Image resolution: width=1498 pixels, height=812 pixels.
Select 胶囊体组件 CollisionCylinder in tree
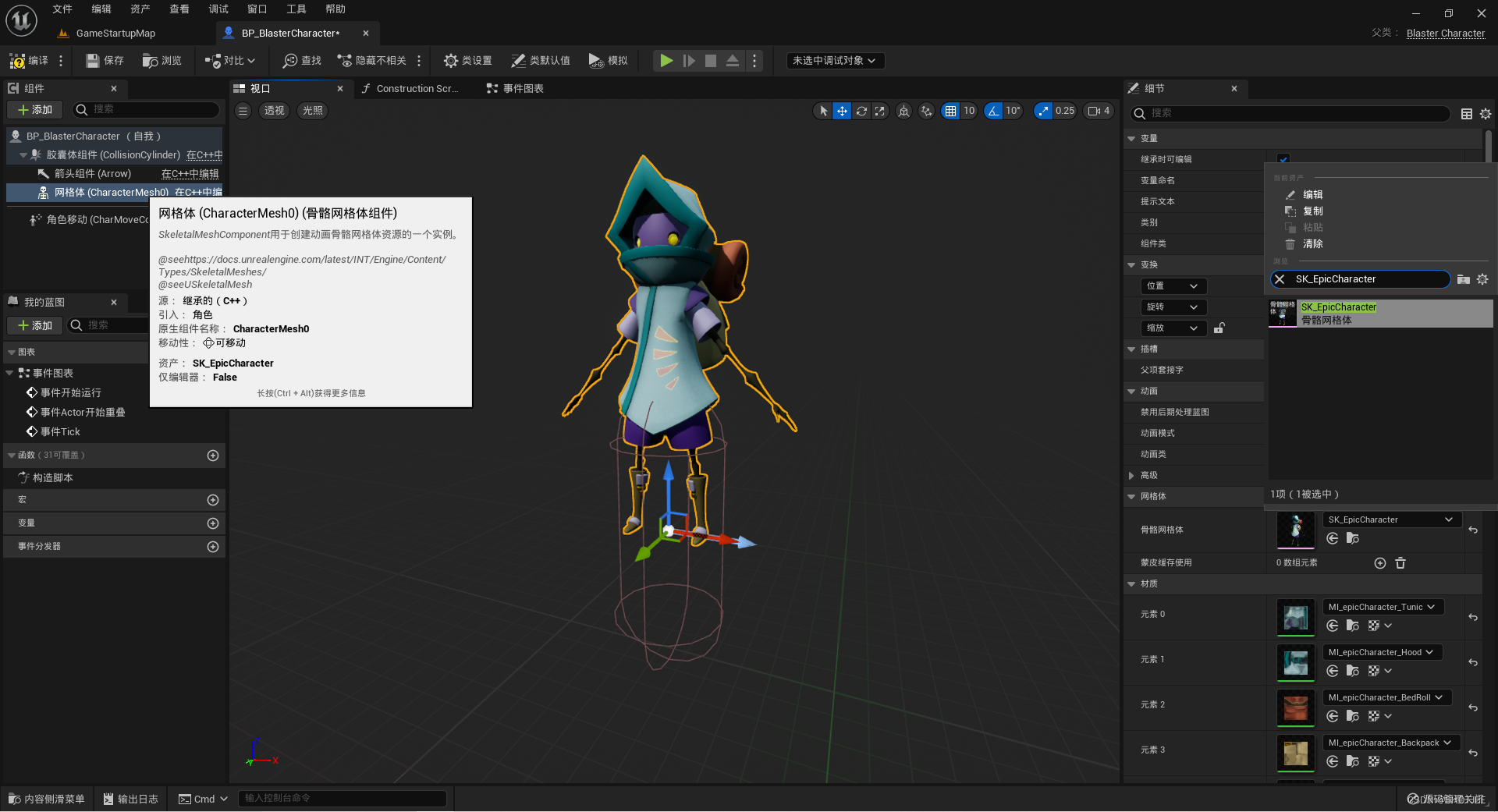coord(113,155)
